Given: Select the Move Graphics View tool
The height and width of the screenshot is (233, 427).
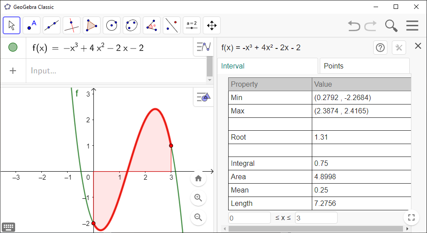Looking at the screenshot, I should pyautogui.click(x=212, y=25).
